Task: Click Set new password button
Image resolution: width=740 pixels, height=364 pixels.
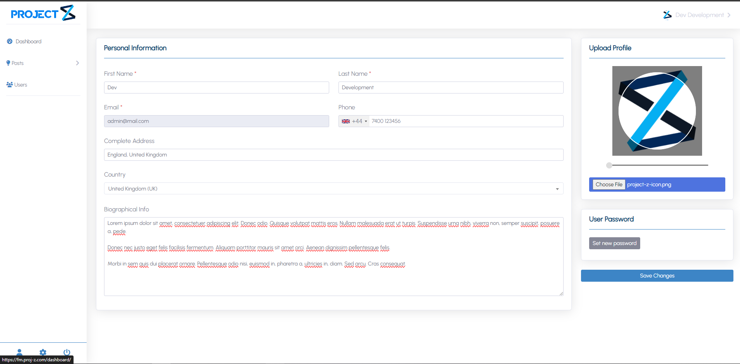Action: coord(614,243)
